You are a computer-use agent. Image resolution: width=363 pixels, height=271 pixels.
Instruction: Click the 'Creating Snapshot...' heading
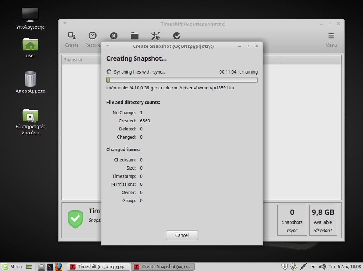point(136,58)
